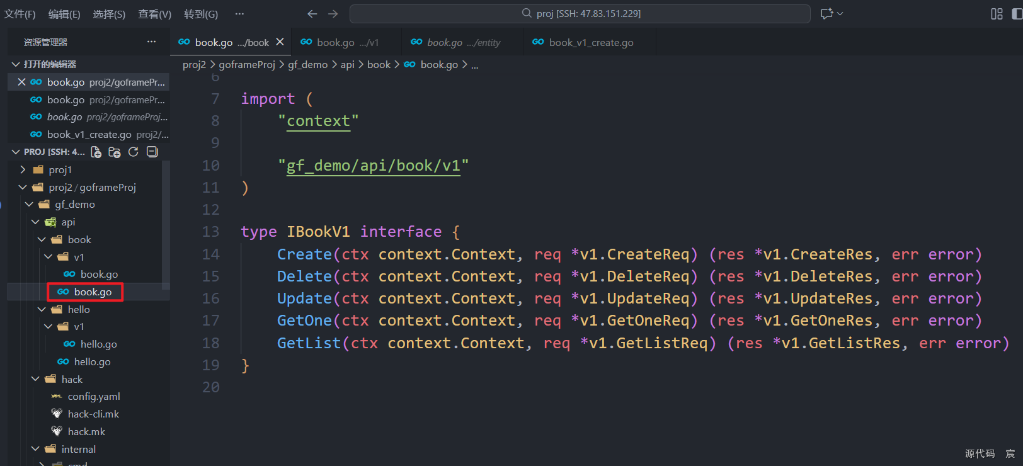The width and height of the screenshot is (1023, 466).
Task: Open the View (查看) menu
Action: coord(154,14)
